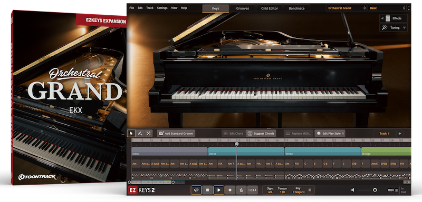Click the speaker volume icon

352,190
